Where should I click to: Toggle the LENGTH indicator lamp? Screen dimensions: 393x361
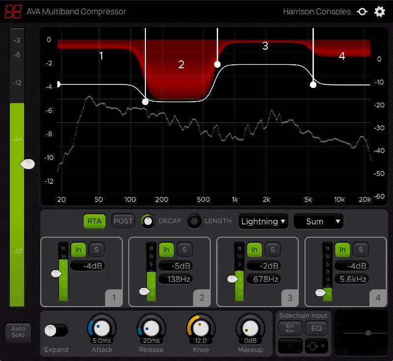pos(195,221)
